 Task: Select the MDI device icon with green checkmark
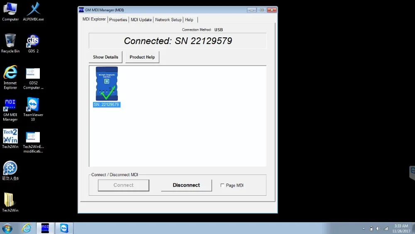(107, 84)
